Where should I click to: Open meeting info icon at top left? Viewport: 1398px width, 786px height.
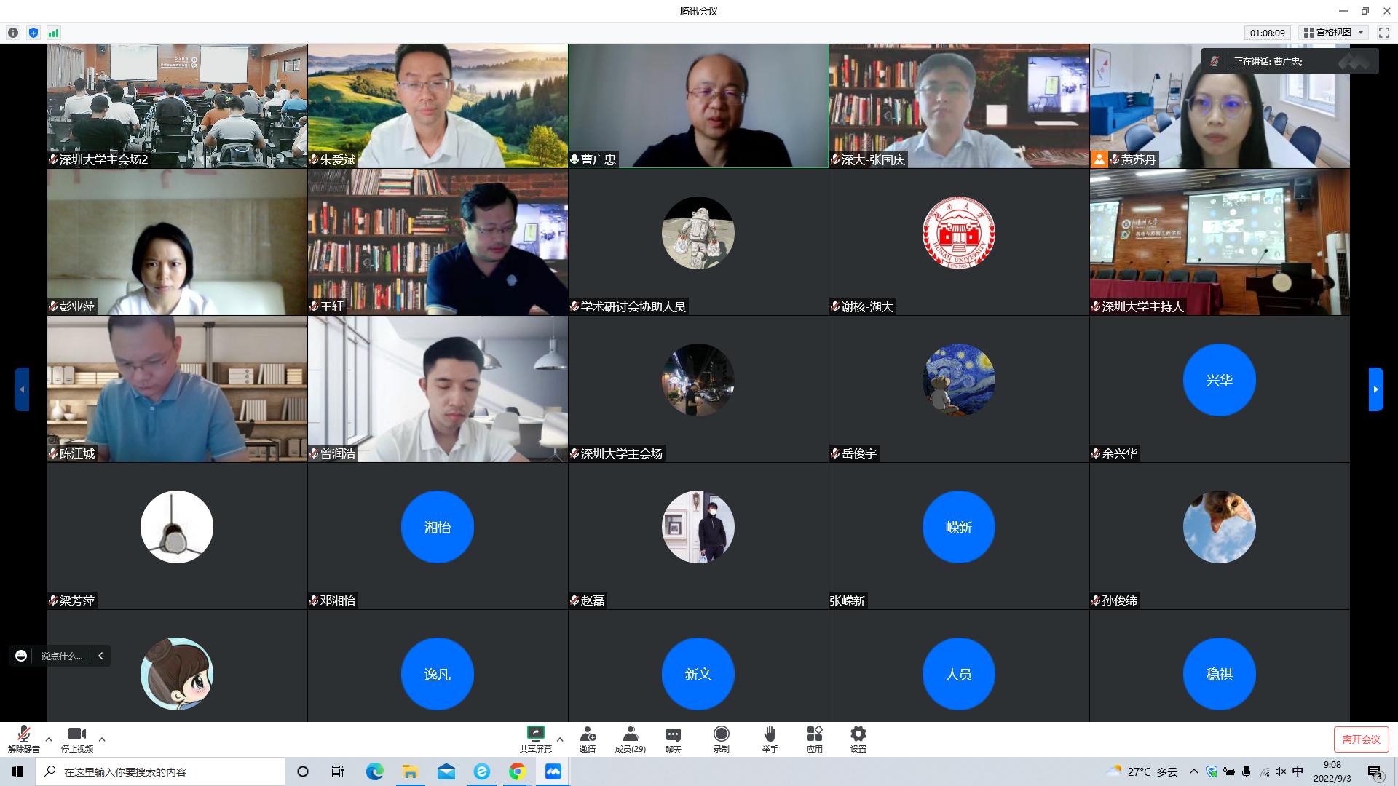tap(13, 33)
